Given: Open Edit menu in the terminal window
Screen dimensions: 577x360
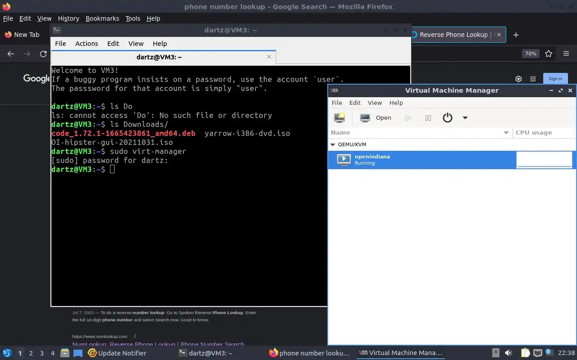Looking at the screenshot, I should tap(113, 44).
